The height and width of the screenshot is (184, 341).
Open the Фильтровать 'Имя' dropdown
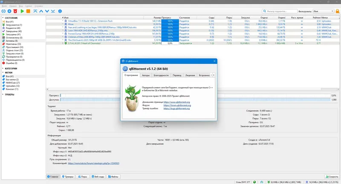[x=323, y=11]
